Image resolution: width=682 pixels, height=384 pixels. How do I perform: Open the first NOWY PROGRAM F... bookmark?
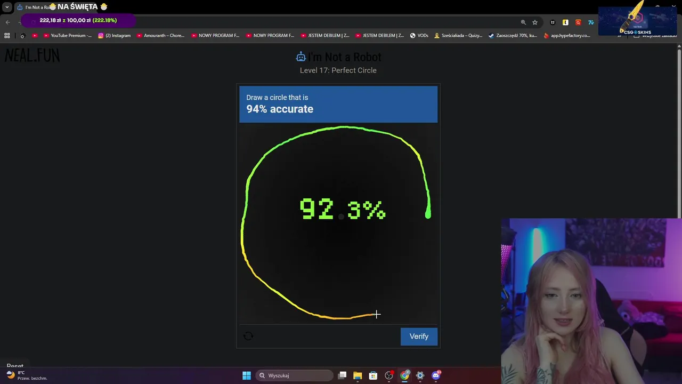(x=215, y=36)
